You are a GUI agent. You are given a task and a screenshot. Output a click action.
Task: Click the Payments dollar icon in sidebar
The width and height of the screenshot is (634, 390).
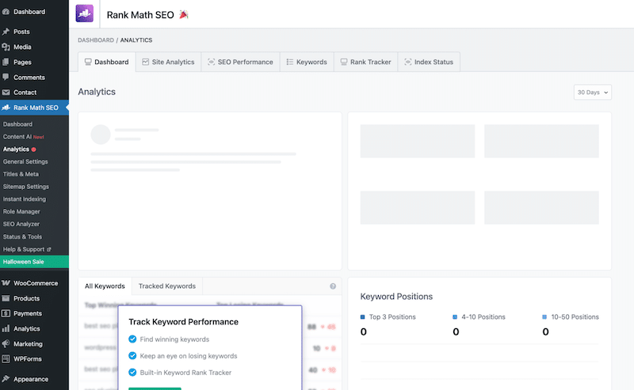[6, 313]
